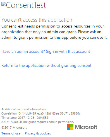Click the Microsoft wordmark text

[86, 127]
